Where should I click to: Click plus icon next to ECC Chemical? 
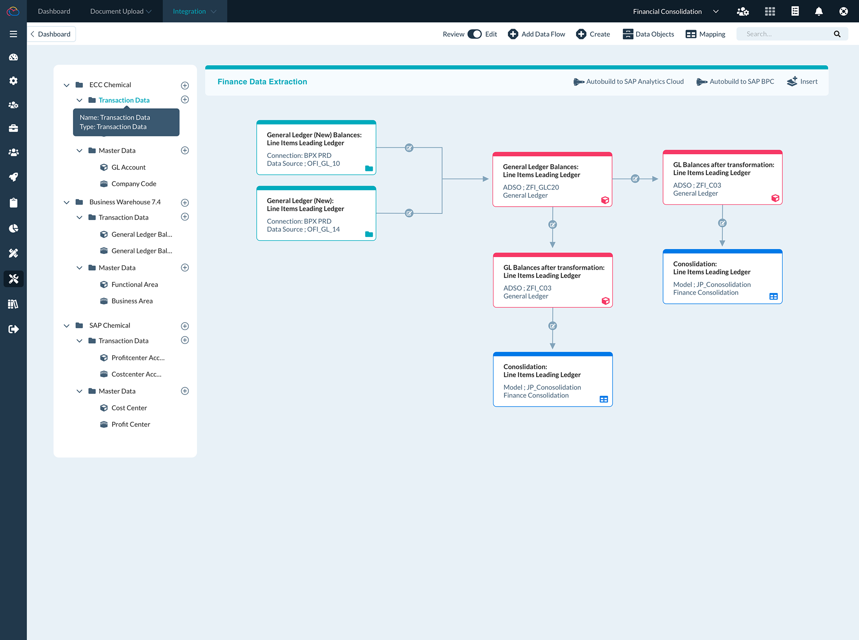[x=185, y=85]
